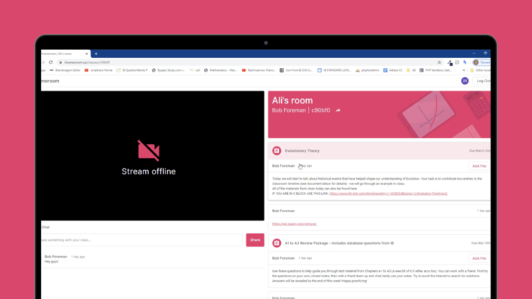Screen dimensions: 532x299
Task: Open the Rachmaninov Piano bookmark
Action: 258,70
